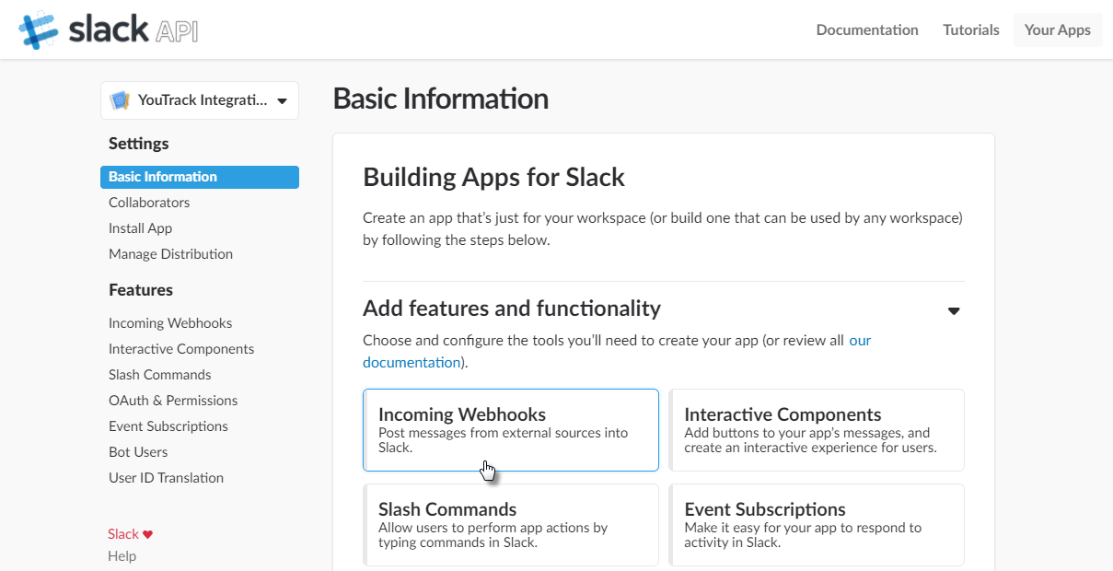This screenshot has width=1113, height=571.
Task: Click the Incoming Webhooks feature card
Action: point(510,429)
